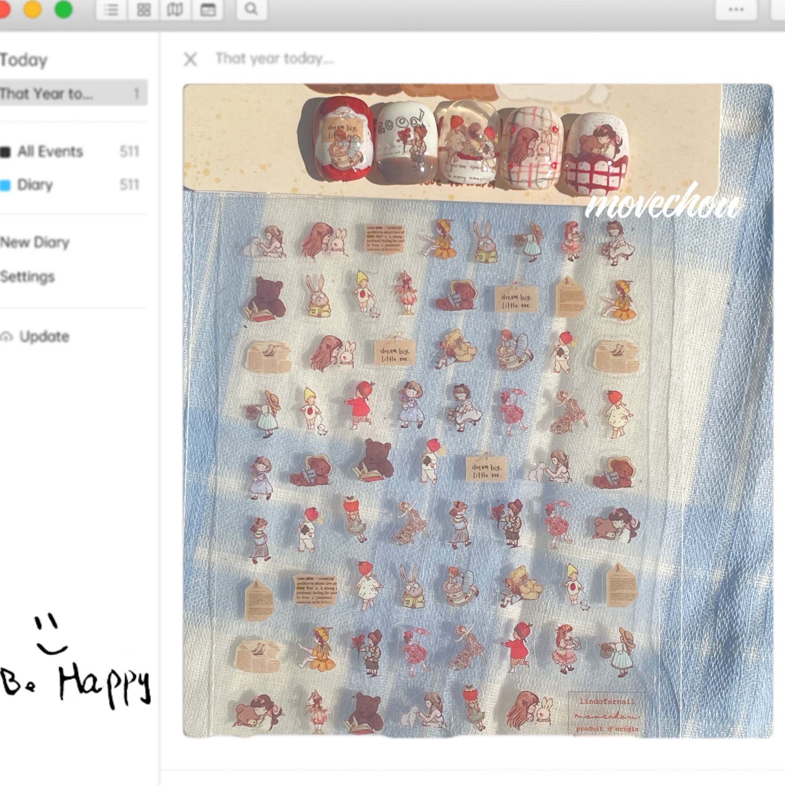The image size is (785, 785).
Task: Click the Today heading
Action: 24,60
